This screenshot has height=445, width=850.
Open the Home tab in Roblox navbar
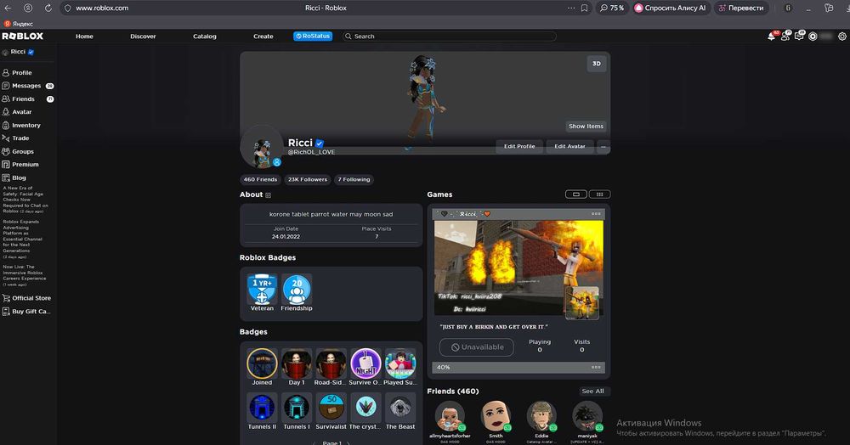pos(84,37)
